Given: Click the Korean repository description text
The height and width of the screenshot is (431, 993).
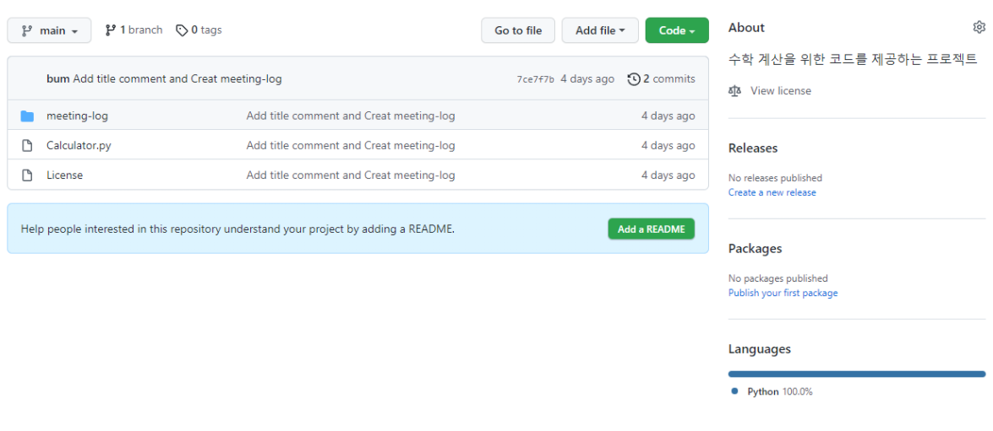Looking at the screenshot, I should click(853, 59).
